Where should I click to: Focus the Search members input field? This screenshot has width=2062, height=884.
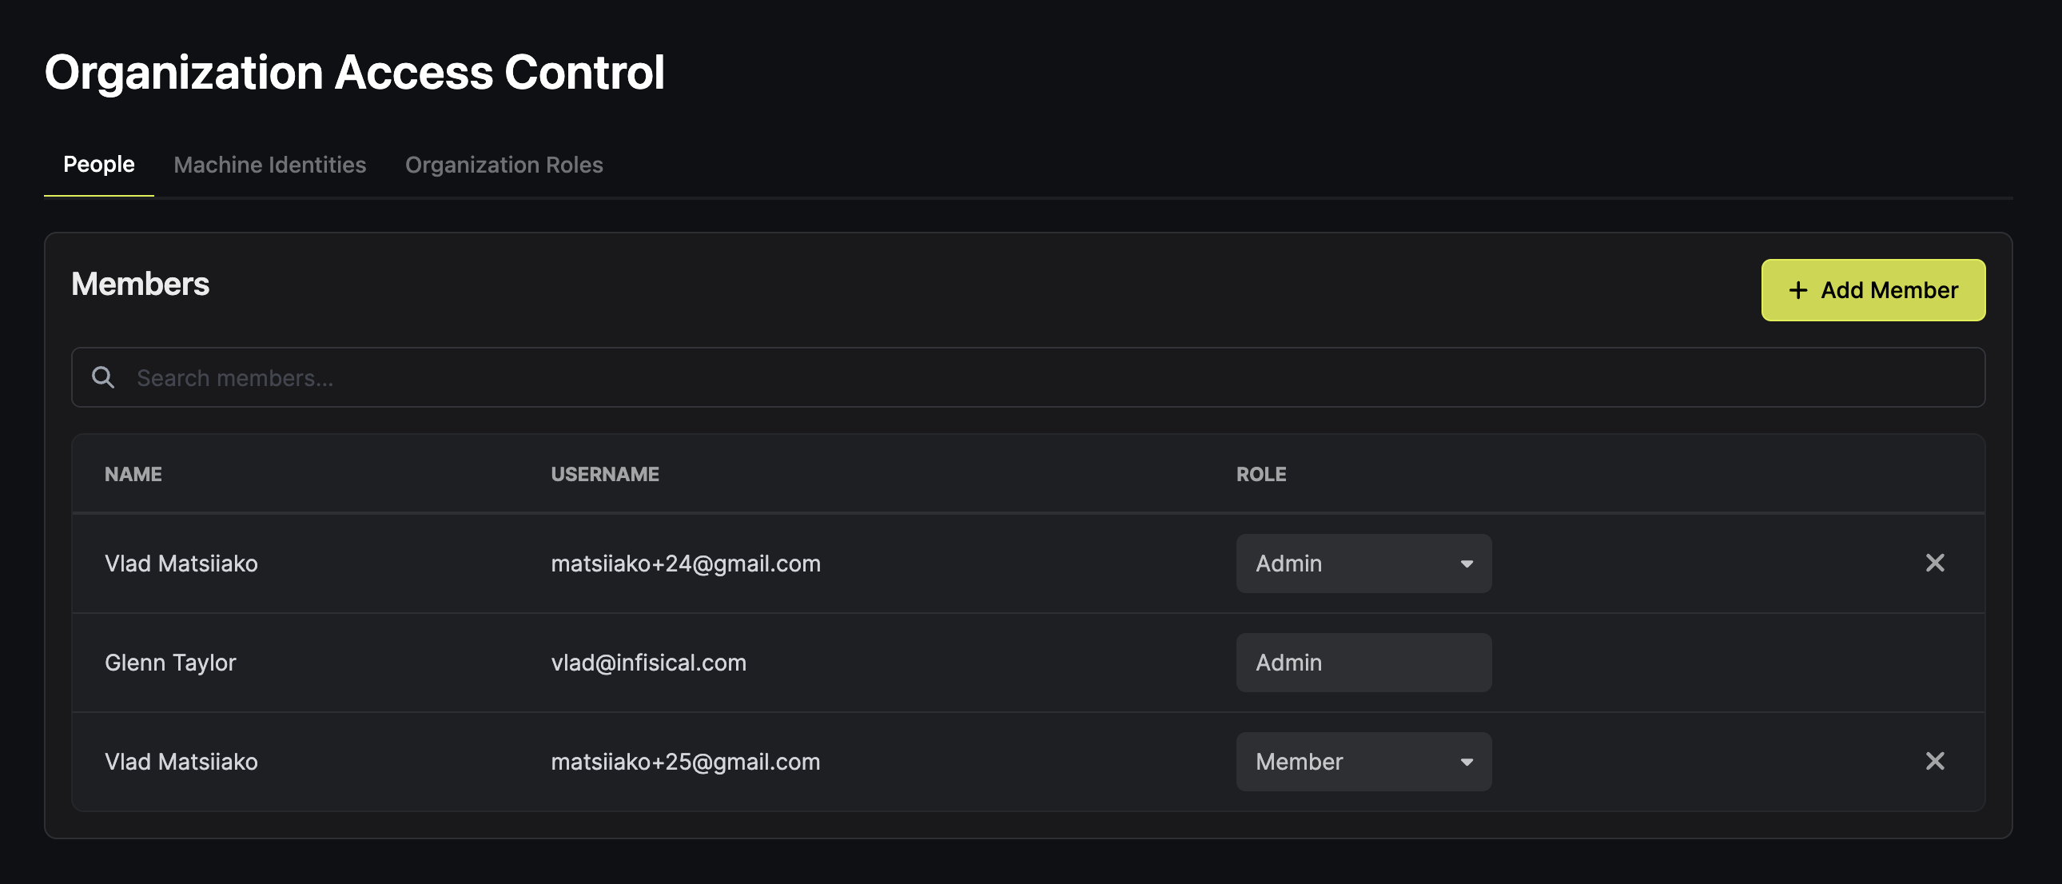[1028, 377]
